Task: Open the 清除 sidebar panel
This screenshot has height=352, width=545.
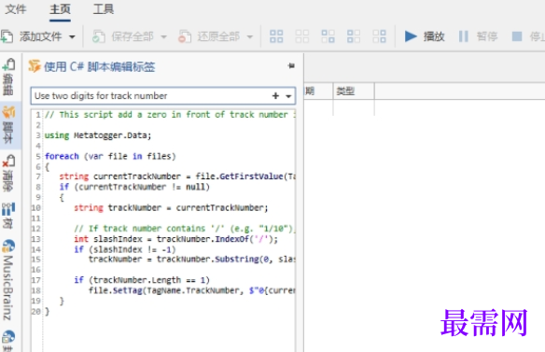Action: 8,173
